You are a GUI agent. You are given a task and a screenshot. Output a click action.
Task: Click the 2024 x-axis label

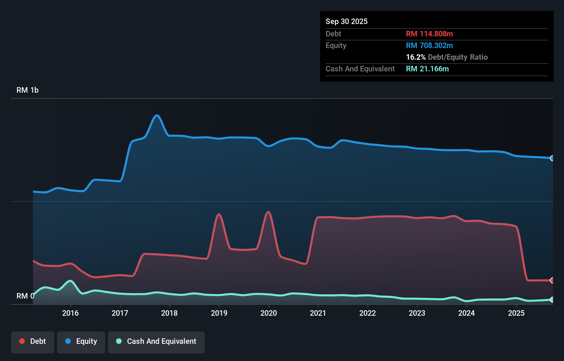click(466, 313)
